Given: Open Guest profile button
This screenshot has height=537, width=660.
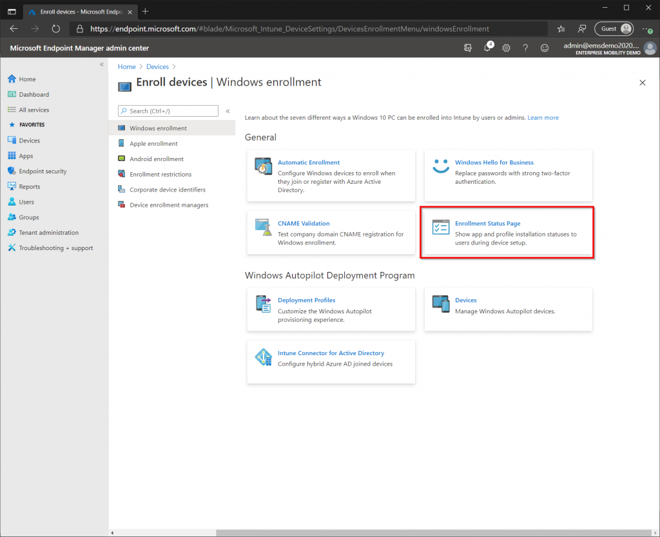Looking at the screenshot, I should click(x=614, y=28).
